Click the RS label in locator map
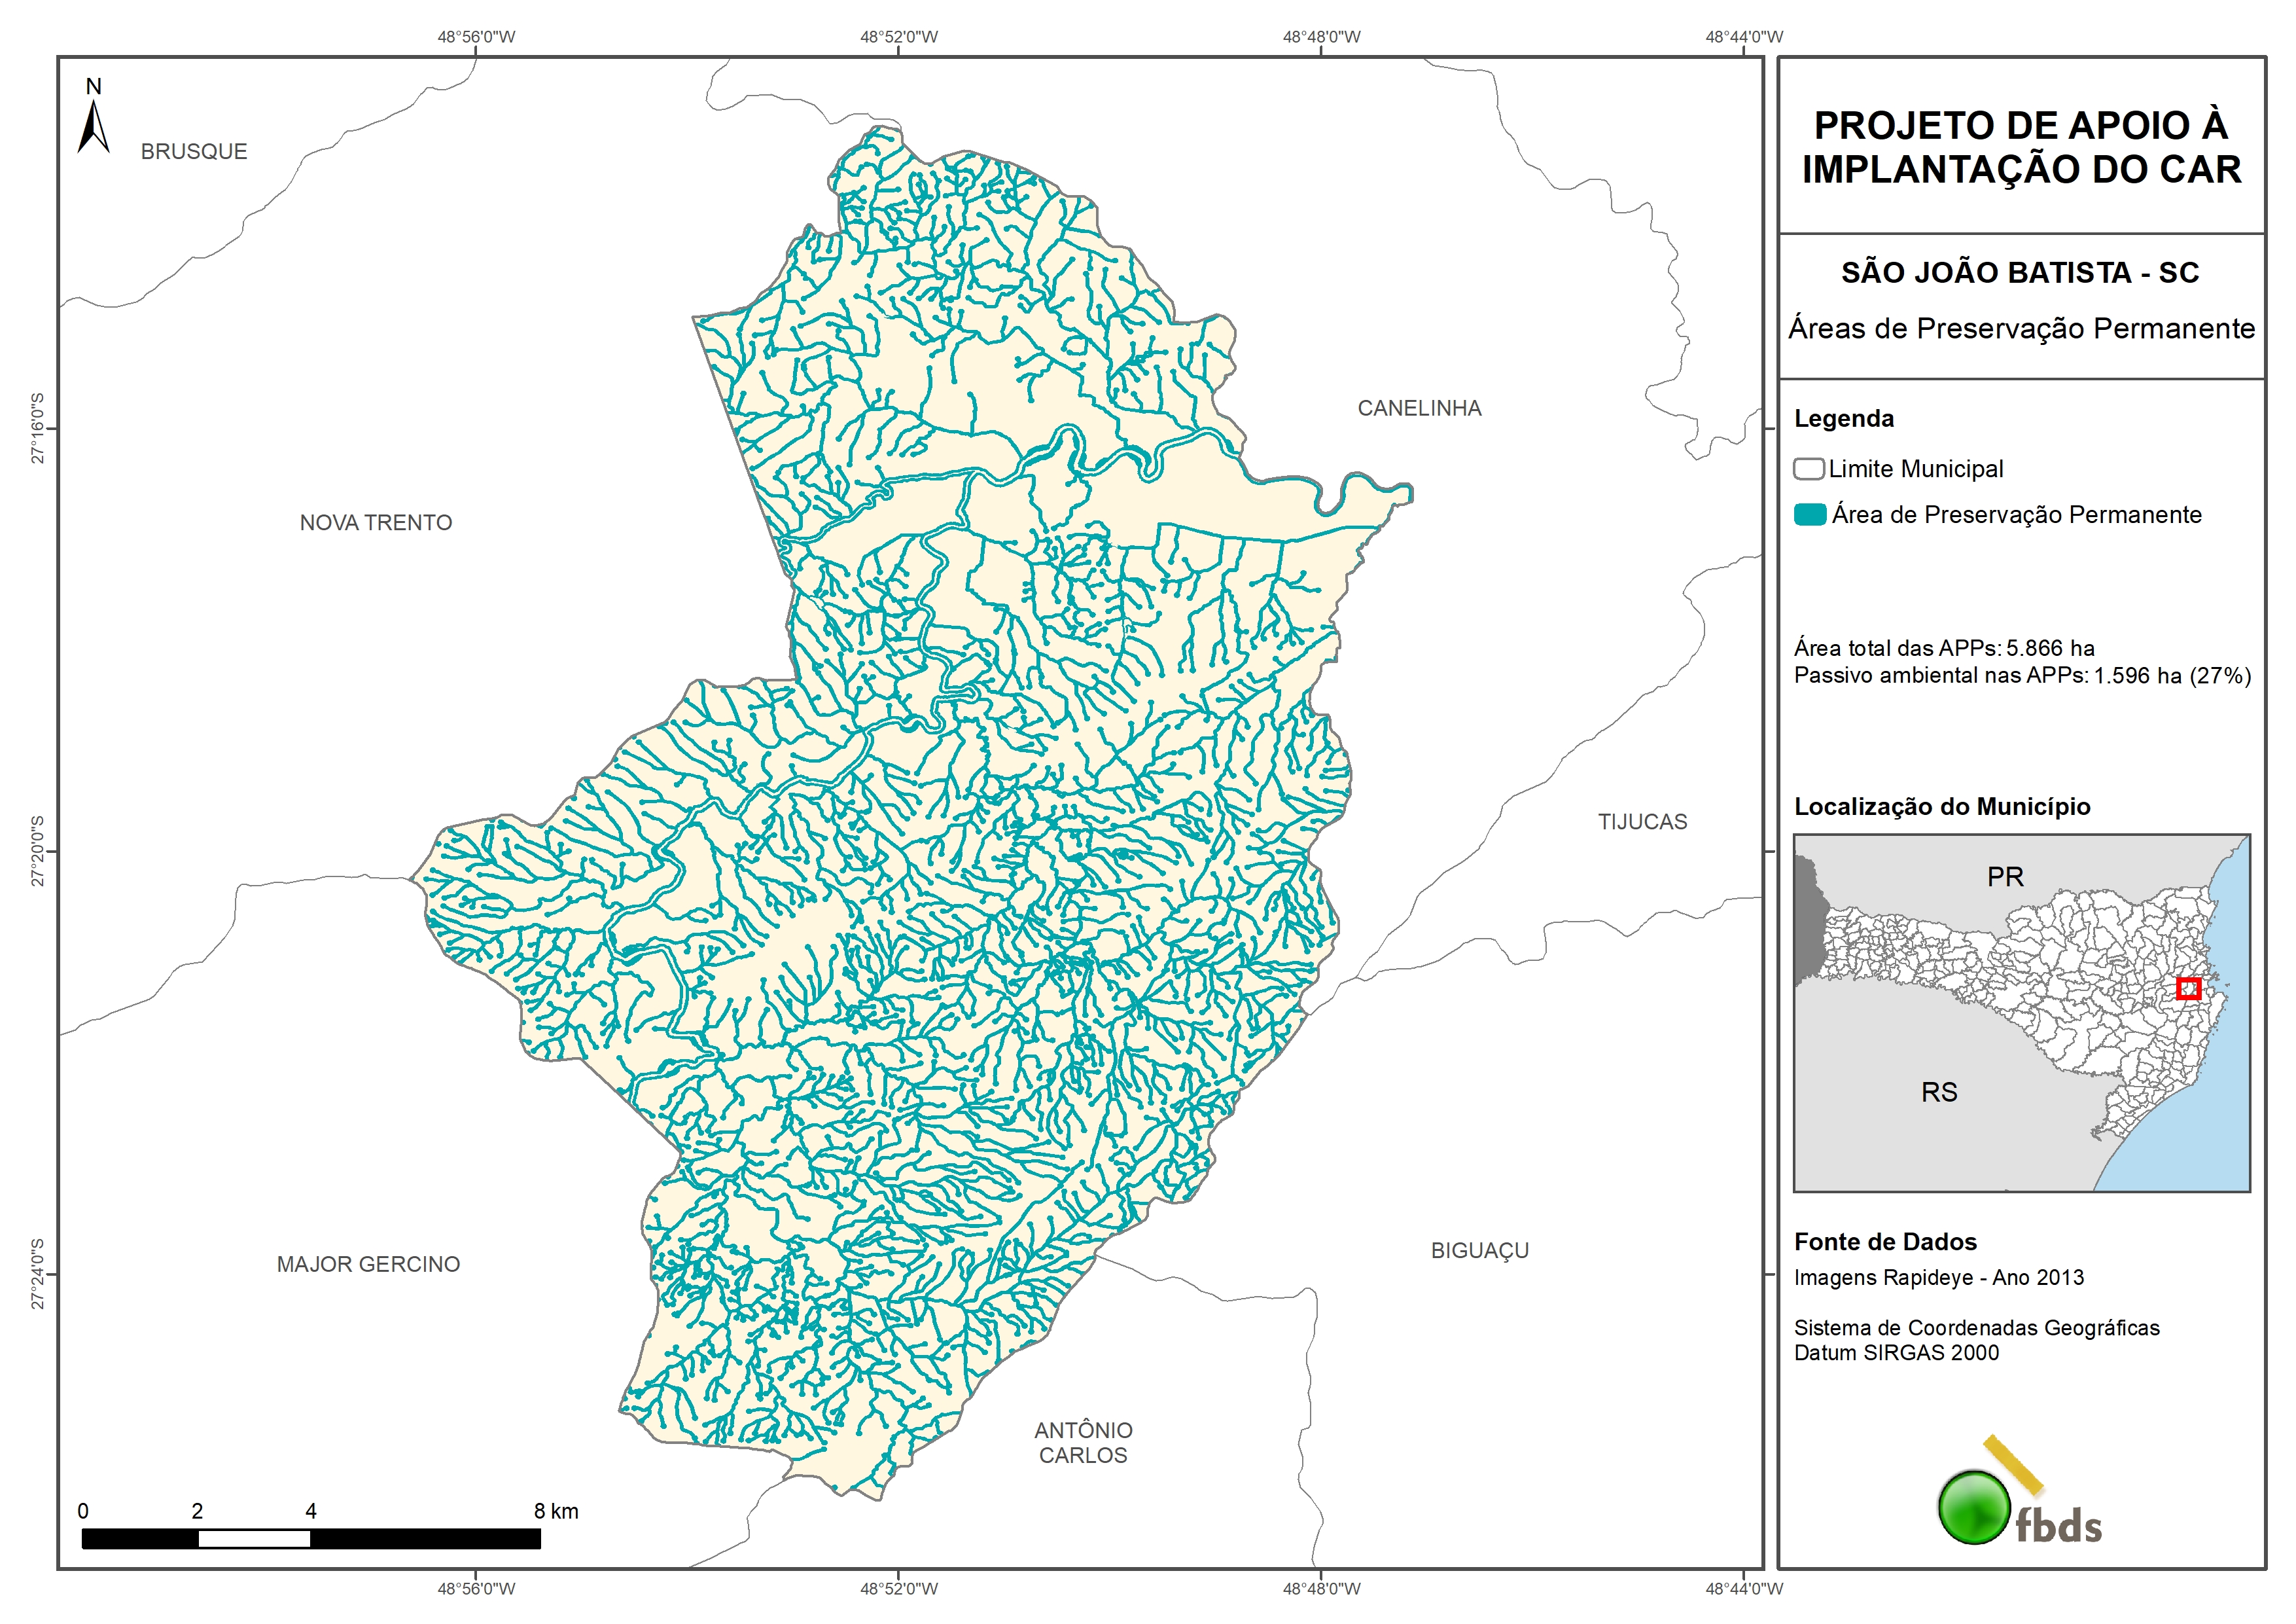The image size is (2296, 1624). pos(1939,1092)
